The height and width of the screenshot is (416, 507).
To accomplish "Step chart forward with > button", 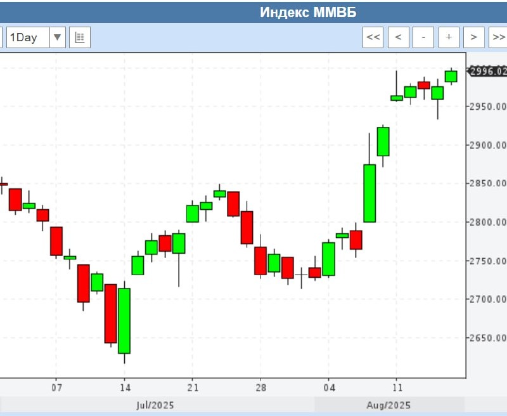I will point(474,37).
